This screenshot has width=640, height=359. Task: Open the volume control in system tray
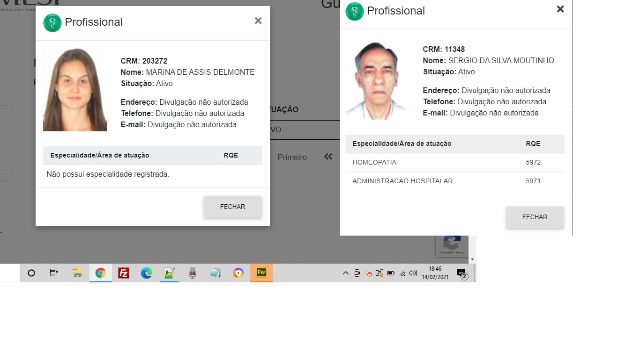coord(413,273)
